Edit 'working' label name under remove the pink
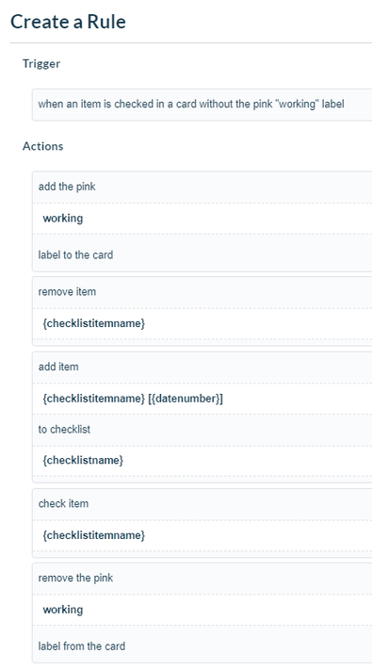The height and width of the screenshot is (670, 372). click(x=202, y=610)
